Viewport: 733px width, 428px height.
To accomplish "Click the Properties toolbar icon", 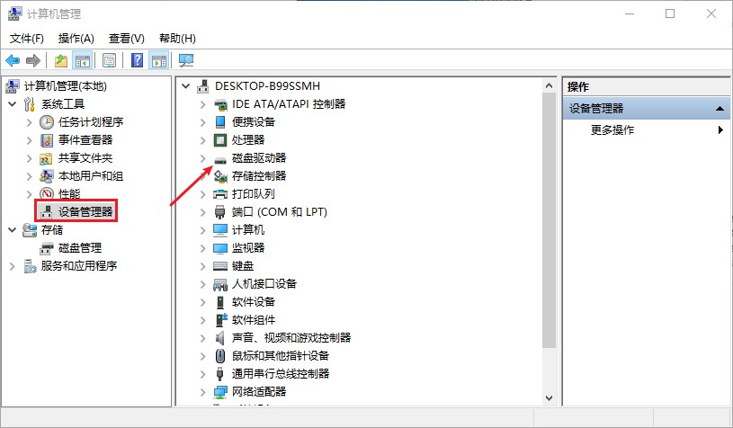I will 109,60.
